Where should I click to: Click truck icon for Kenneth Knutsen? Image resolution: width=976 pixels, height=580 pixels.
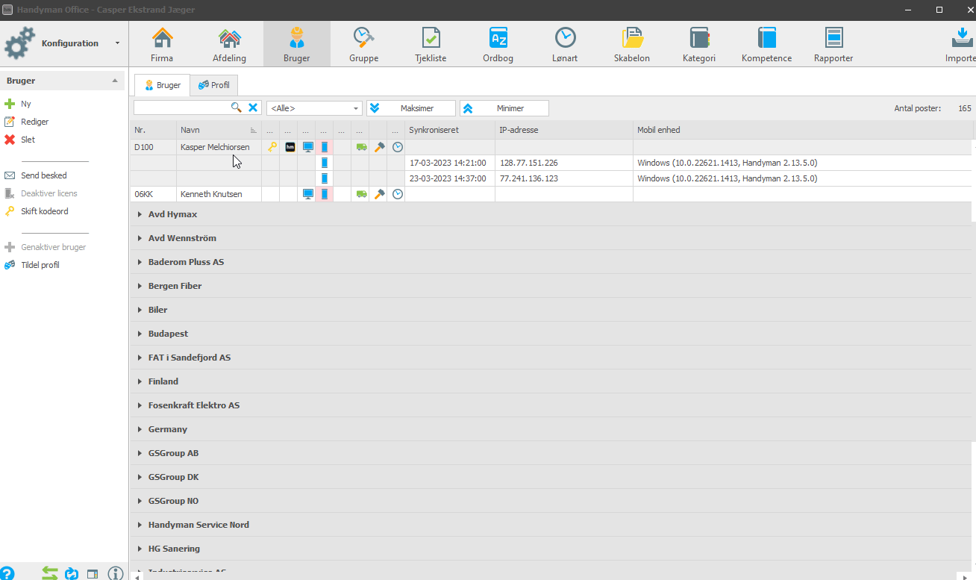(361, 195)
